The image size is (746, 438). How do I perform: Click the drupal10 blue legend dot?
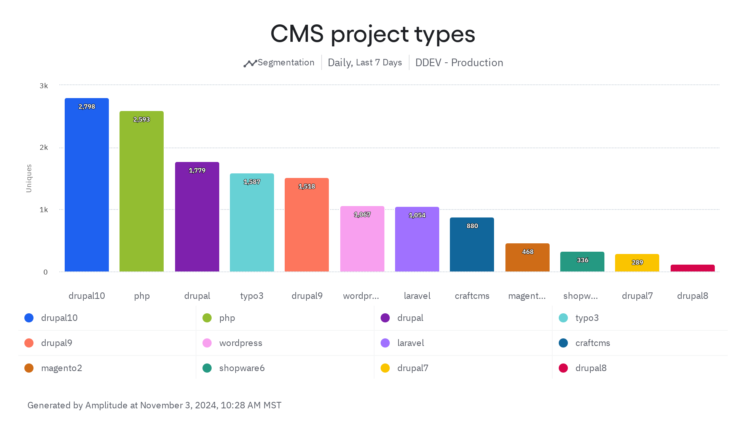point(29,318)
